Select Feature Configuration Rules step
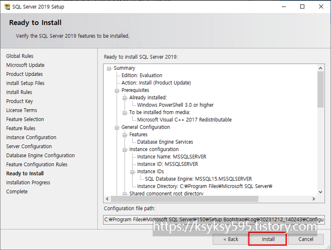Viewport: 331px width, 250px height. [x=37, y=164]
